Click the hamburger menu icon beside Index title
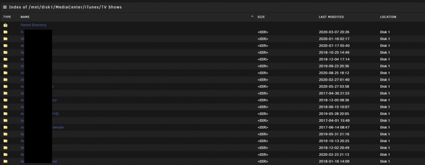The height and width of the screenshot is (165, 425). coord(5,7)
